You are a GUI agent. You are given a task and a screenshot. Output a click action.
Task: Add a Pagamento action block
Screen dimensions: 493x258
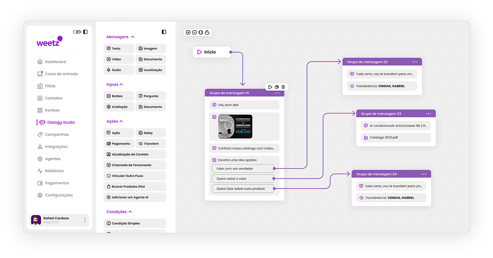(x=119, y=144)
